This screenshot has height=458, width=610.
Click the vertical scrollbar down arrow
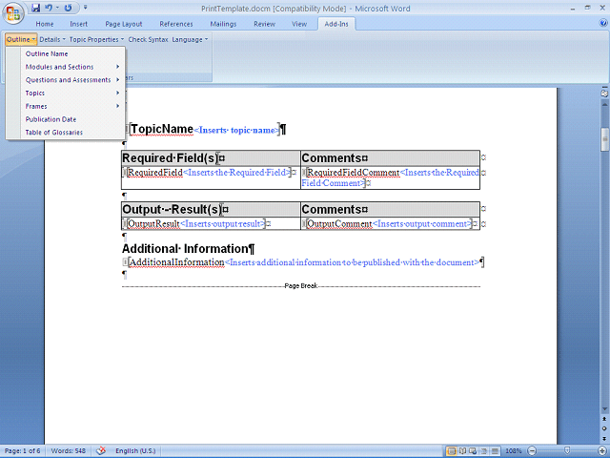click(x=604, y=409)
